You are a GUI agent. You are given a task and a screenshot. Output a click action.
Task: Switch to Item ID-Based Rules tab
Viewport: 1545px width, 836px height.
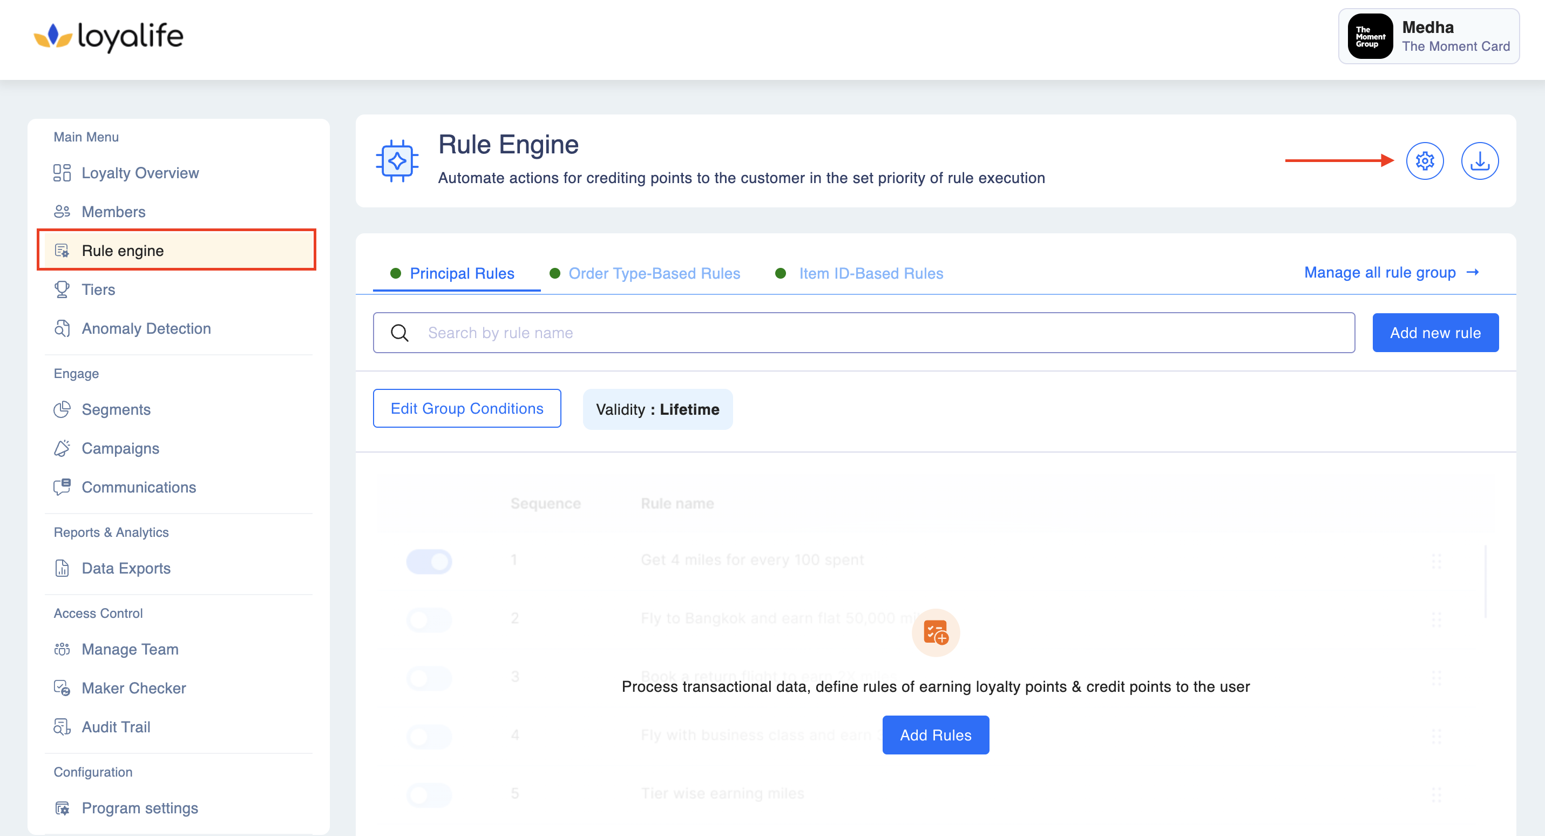coord(870,274)
